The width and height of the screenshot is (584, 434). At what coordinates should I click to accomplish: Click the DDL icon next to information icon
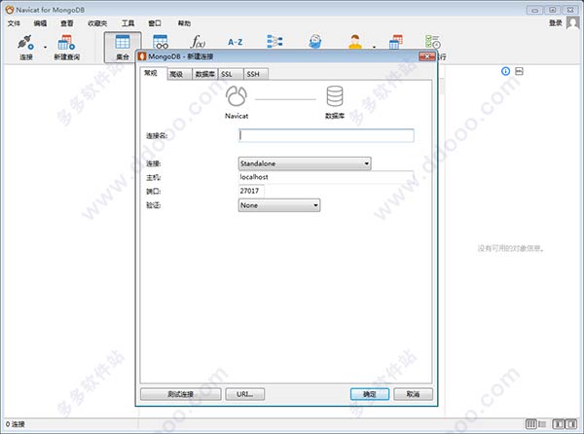(519, 71)
